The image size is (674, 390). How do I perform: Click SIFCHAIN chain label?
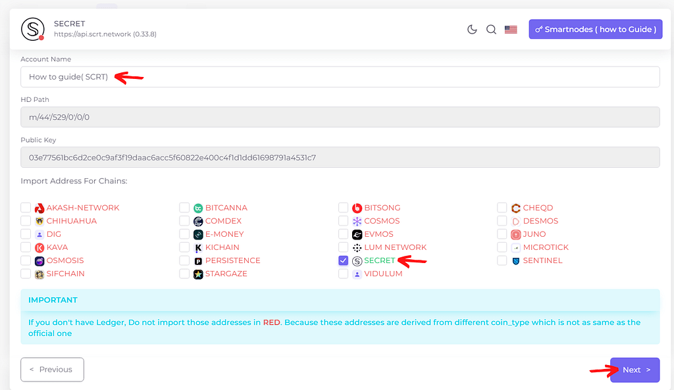pyautogui.click(x=65, y=274)
